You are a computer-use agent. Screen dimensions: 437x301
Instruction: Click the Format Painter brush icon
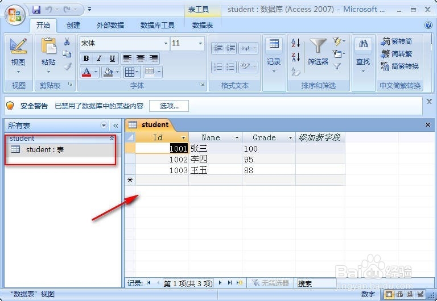(x=68, y=66)
